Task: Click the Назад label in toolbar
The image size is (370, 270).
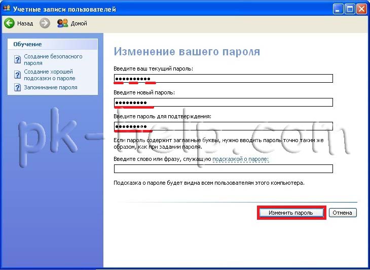Action: point(25,23)
